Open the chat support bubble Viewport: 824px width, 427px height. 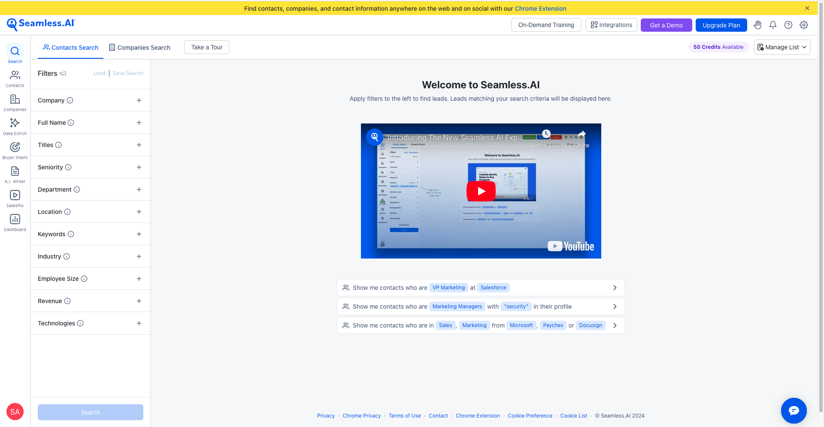pos(794,411)
